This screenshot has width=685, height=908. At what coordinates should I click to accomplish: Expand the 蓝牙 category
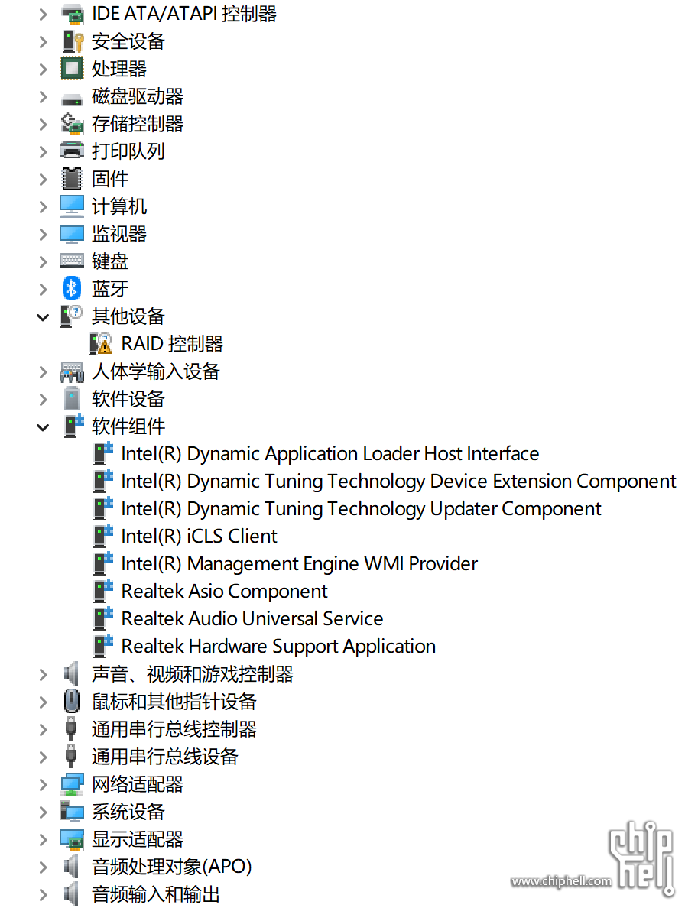tap(43, 289)
